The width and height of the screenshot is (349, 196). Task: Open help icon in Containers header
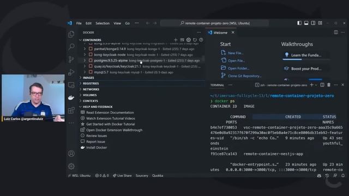[x=201, y=40]
